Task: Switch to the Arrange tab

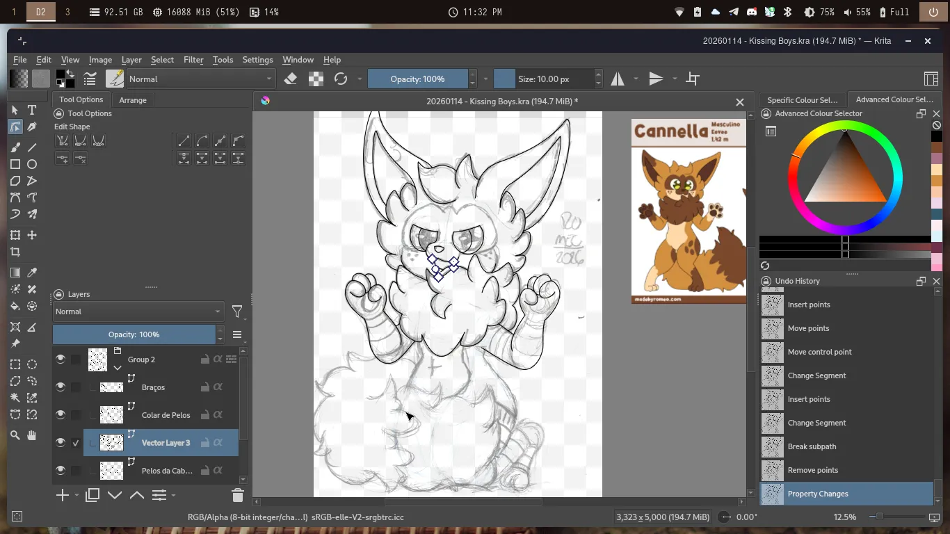Action: (132, 99)
